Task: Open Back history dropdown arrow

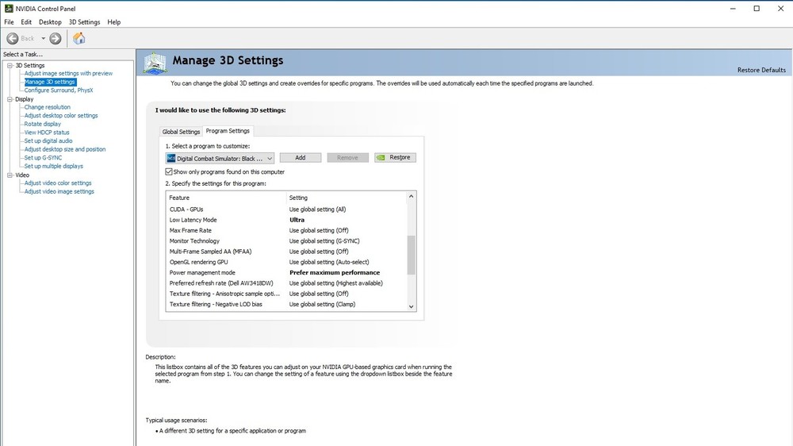Action: tap(43, 38)
